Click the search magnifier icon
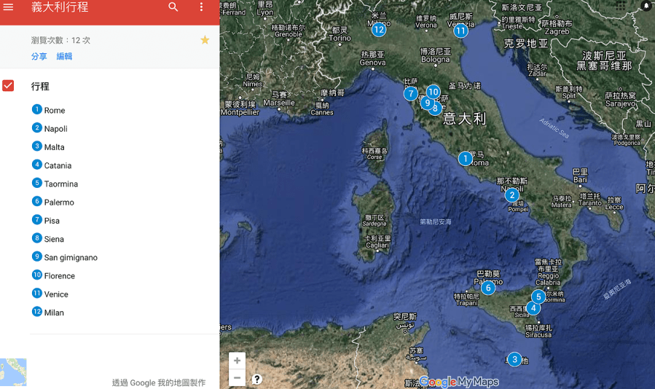 (173, 7)
